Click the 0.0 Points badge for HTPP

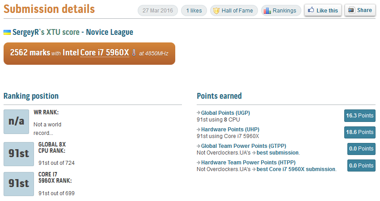point(361,165)
